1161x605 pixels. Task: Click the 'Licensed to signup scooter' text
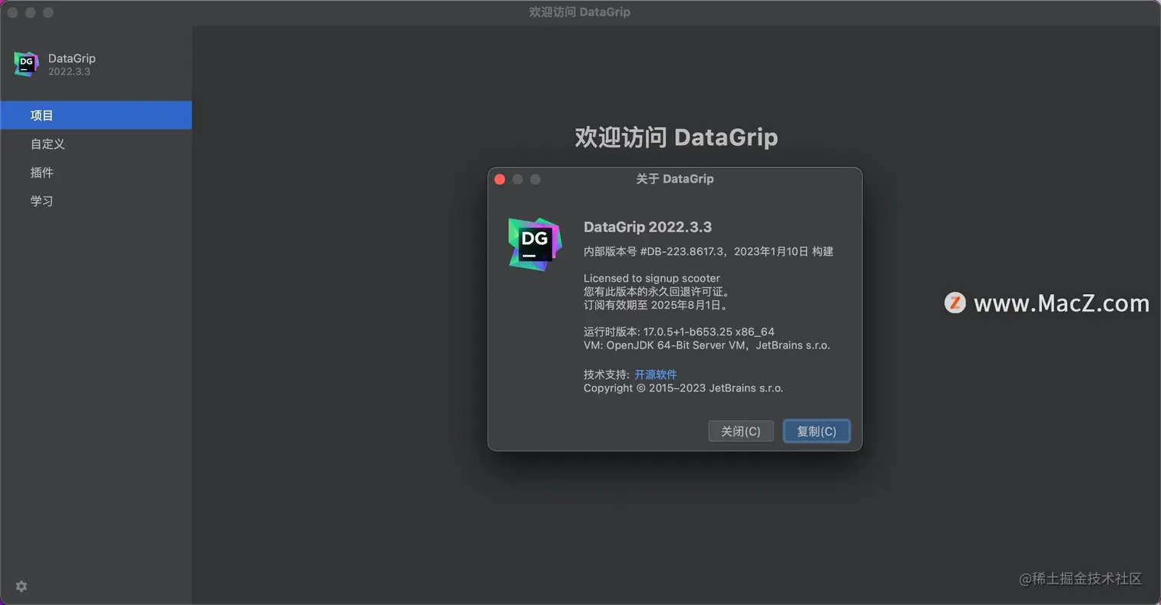click(x=652, y=278)
